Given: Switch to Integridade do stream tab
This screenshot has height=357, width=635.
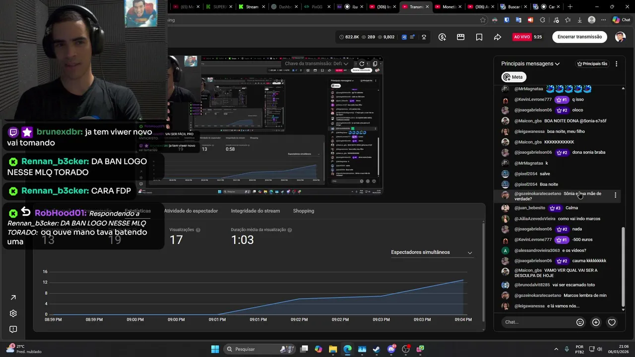Looking at the screenshot, I should (x=255, y=211).
